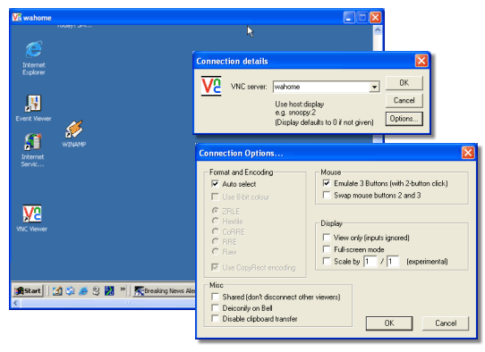Launch Internet Explorer from quick launch bar

coord(83,290)
